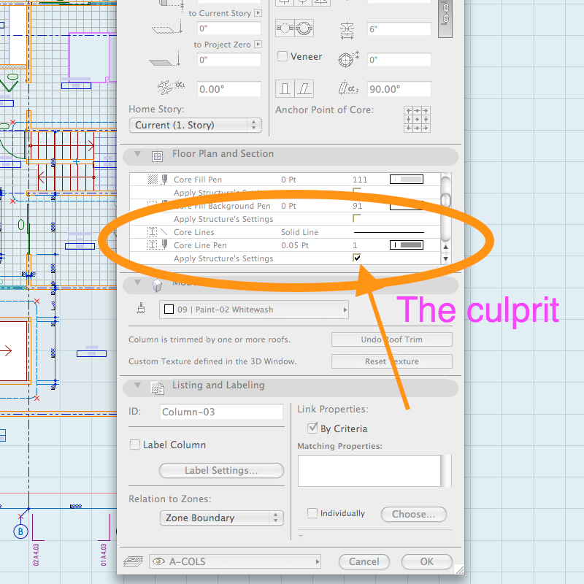Uncheck Apply Structure's Settings under Core Line Pen
This screenshot has width=584, height=584.
tap(357, 258)
